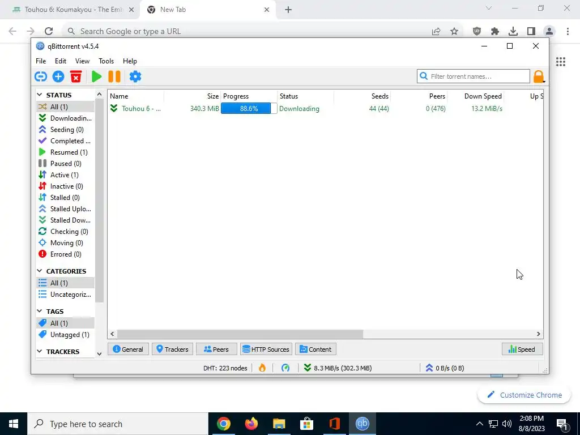Select the Touhou 6 torrent row
The image size is (580, 435).
[x=326, y=108]
